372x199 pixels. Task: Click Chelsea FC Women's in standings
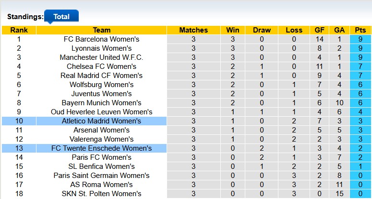coord(101,66)
